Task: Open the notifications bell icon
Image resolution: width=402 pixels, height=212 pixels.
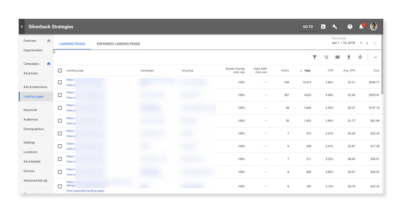Action: coord(362,27)
